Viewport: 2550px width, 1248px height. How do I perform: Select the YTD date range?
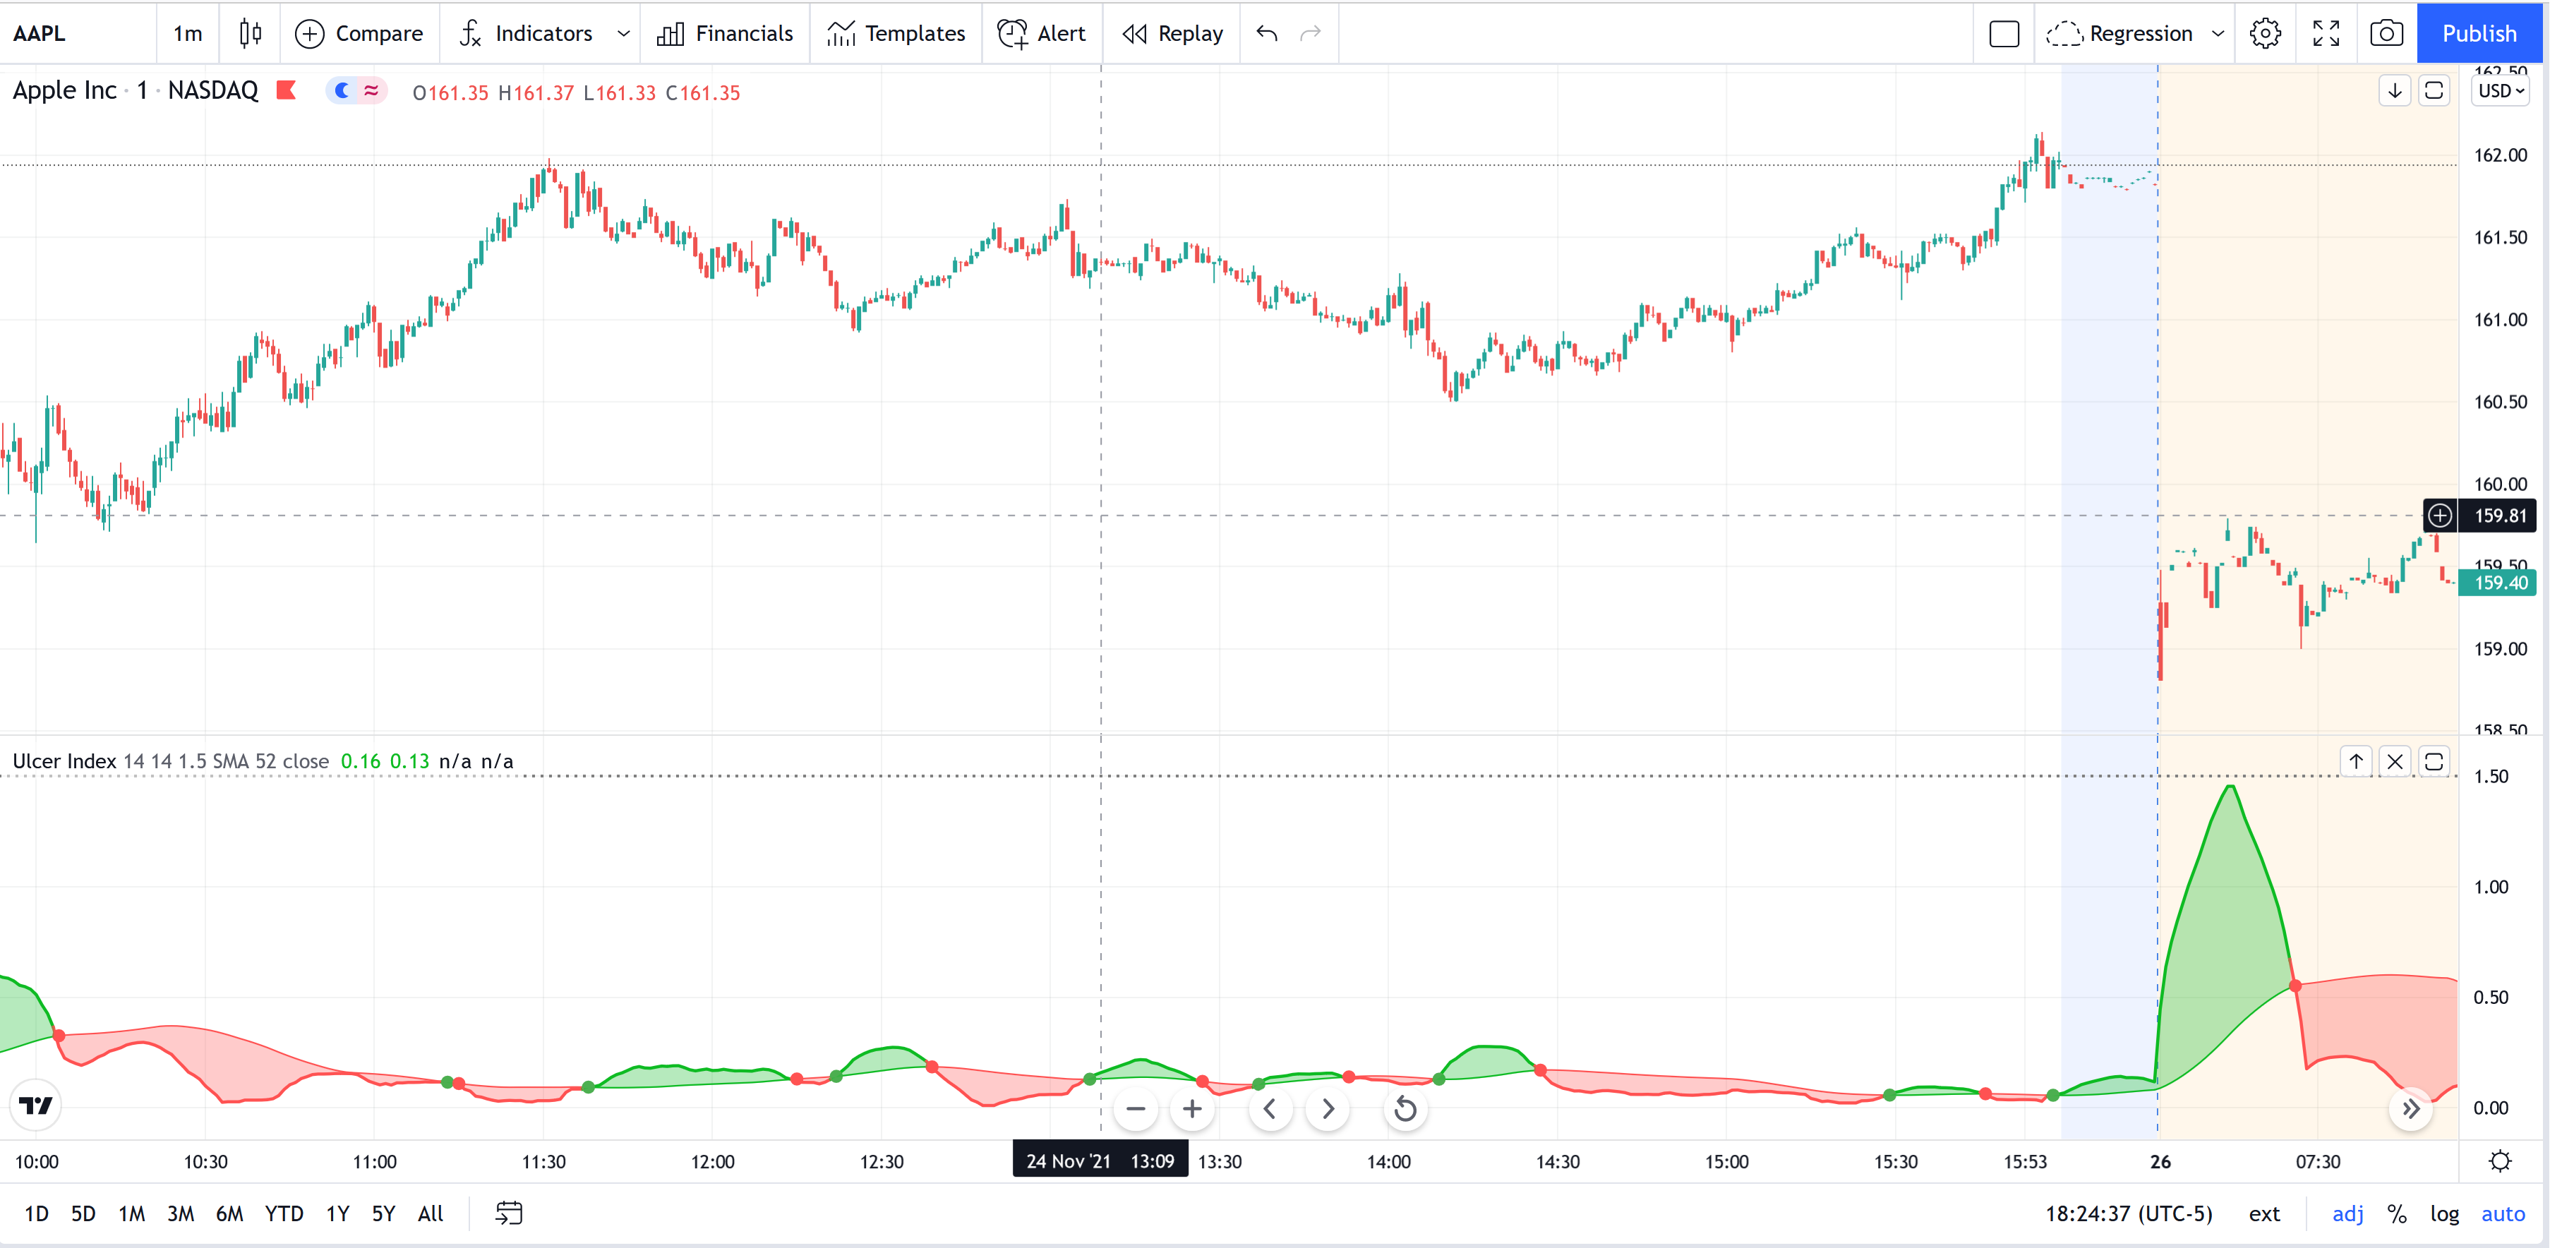coord(284,1213)
